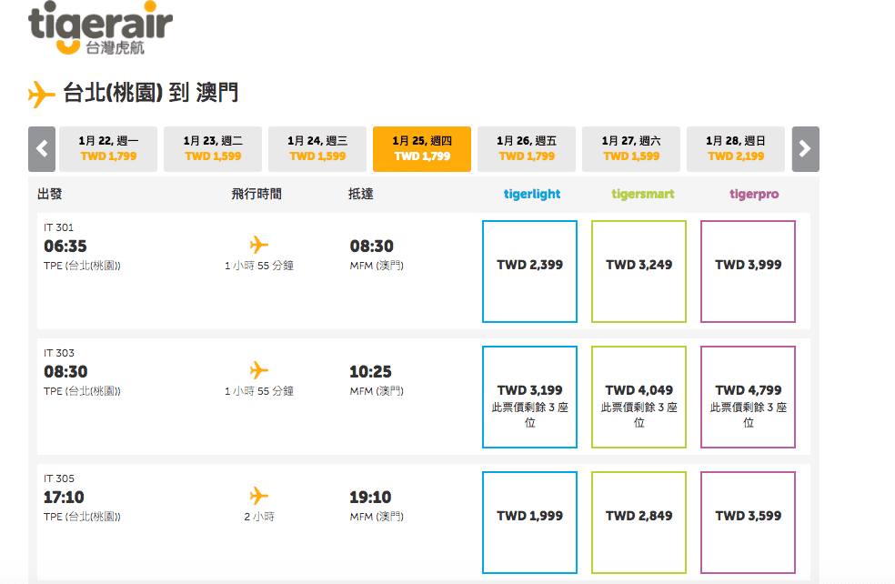Select the 1月 25 週四 date tab
Image resolution: width=895 pixels, height=584 pixels.
[422, 149]
